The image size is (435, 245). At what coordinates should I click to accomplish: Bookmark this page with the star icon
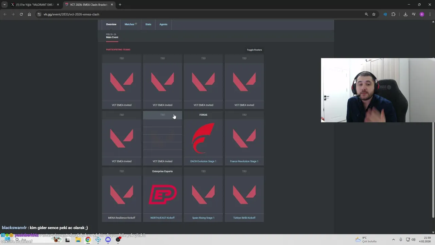click(374, 14)
